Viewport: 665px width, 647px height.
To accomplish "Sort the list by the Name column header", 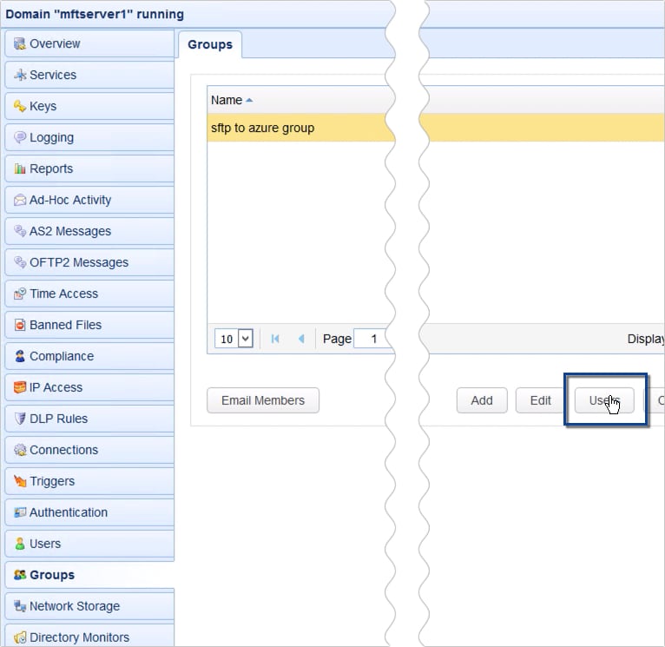I will [227, 100].
